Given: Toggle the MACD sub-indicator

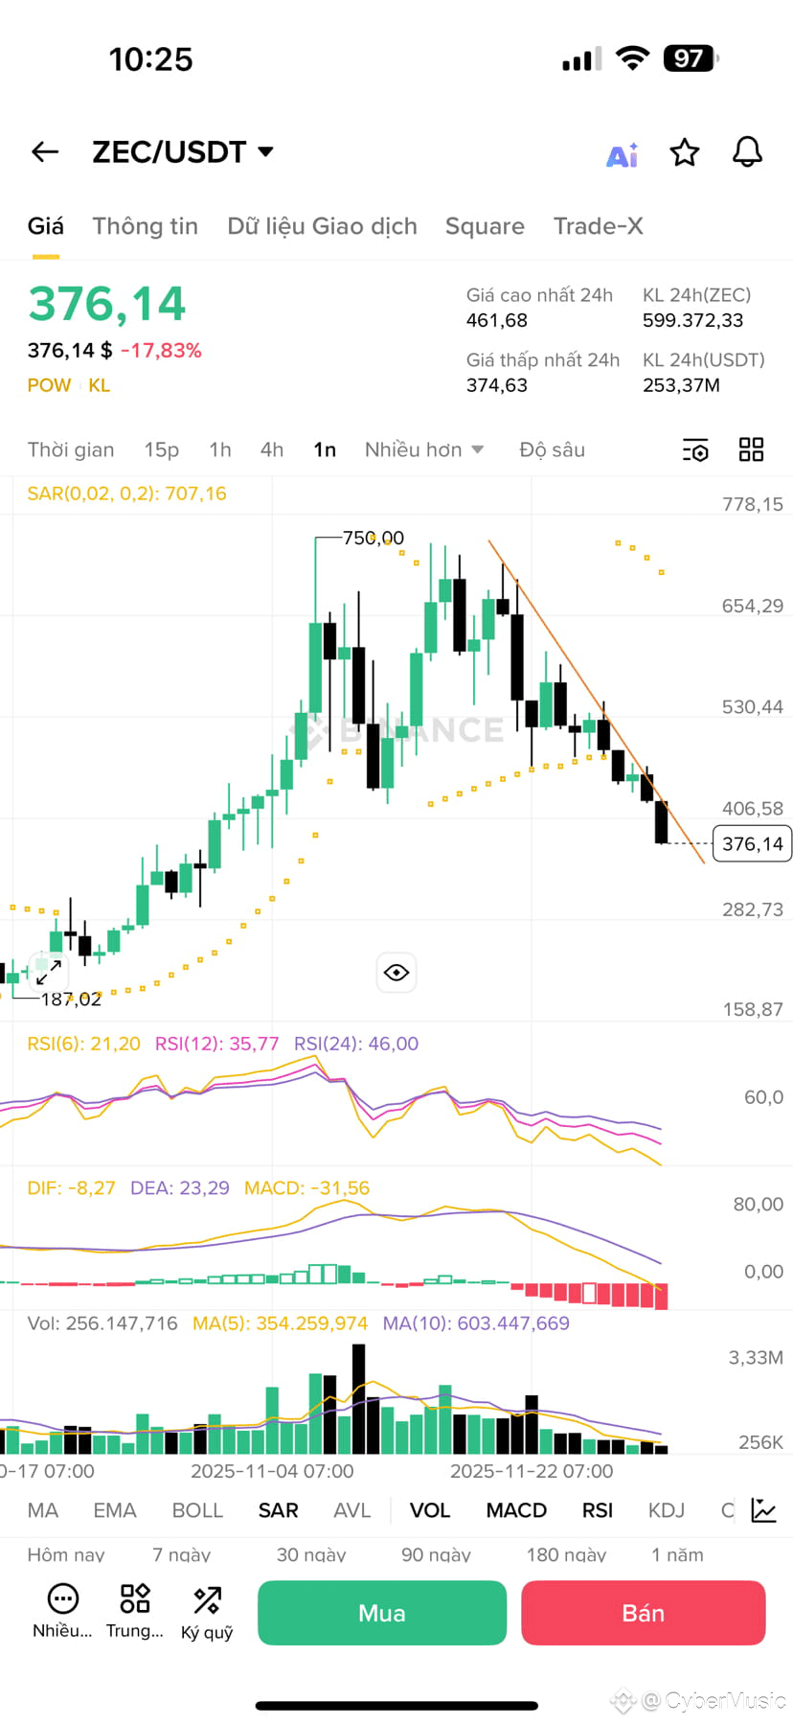Looking at the screenshot, I should point(516,1510).
